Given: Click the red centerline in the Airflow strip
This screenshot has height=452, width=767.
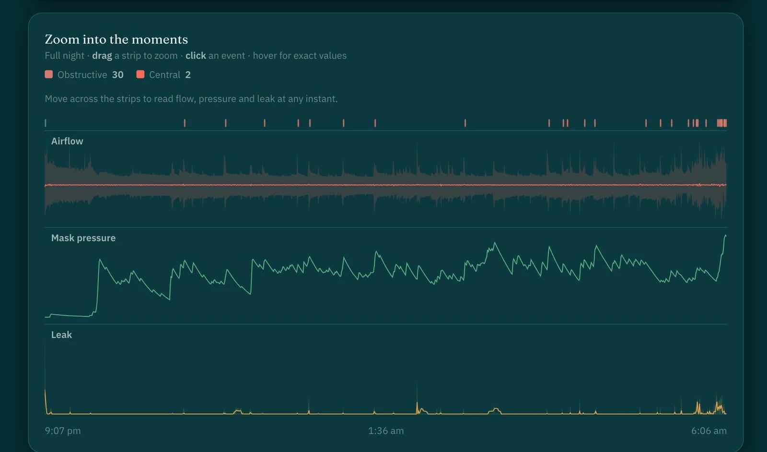Looking at the screenshot, I should [386, 185].
